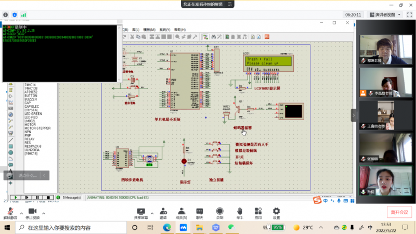Viewport: 416px width, 234px height.
Task: Stop the Proteus simulation
Action: point(47,198)
